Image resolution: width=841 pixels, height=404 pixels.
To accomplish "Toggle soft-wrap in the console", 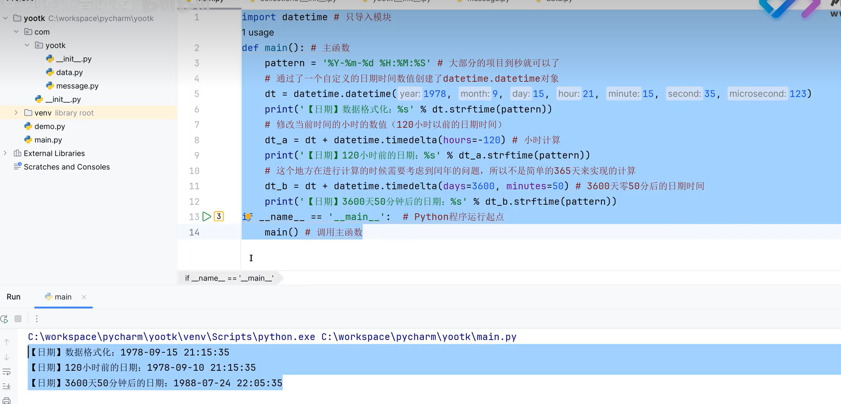I will point(7,372).
